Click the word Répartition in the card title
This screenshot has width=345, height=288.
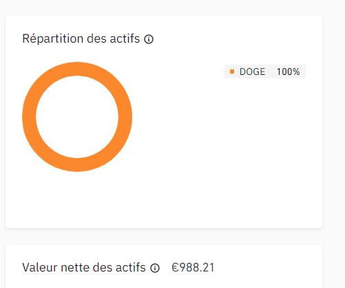click(x=53, y=38)
